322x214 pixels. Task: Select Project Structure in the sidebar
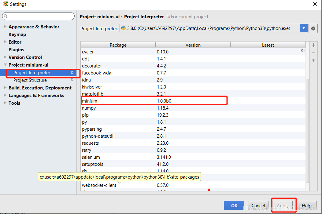click(x=30, y=80)
